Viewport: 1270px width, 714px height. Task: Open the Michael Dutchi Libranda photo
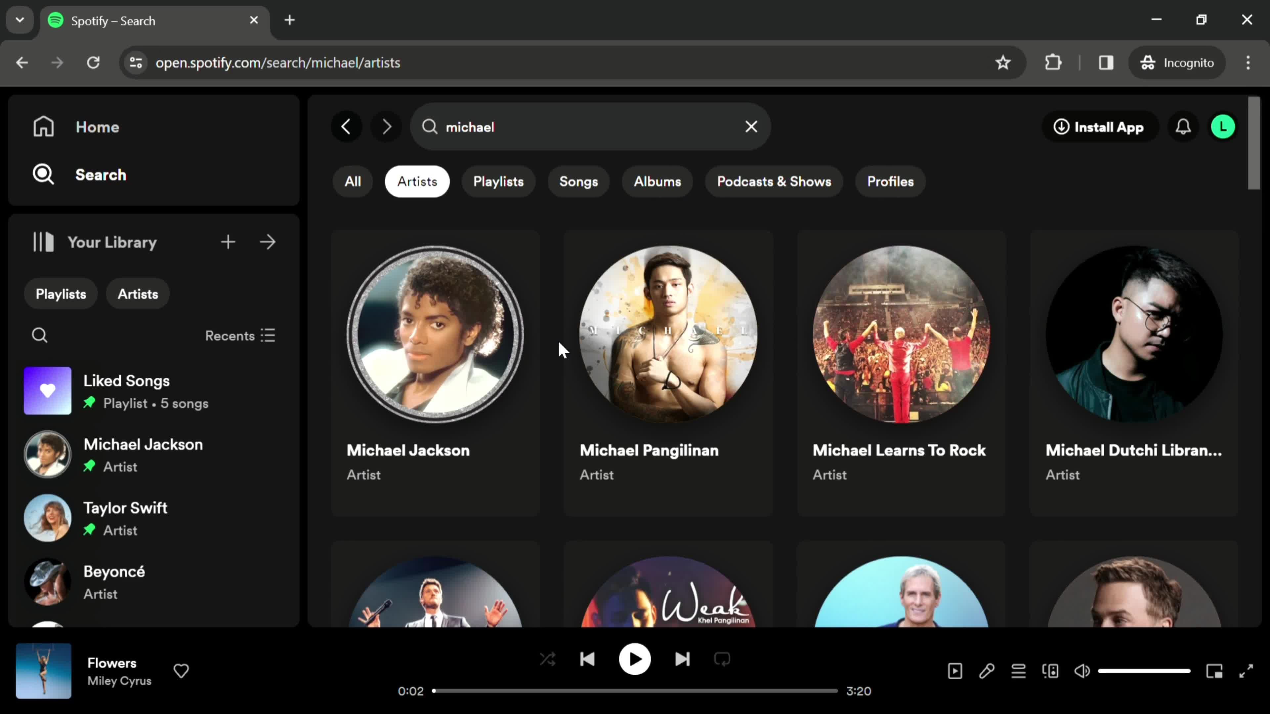tap(1134, 334)
